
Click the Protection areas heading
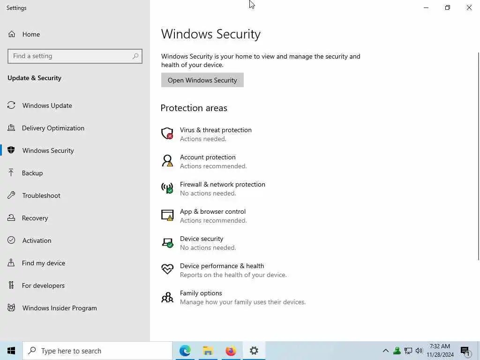(194, 108)
